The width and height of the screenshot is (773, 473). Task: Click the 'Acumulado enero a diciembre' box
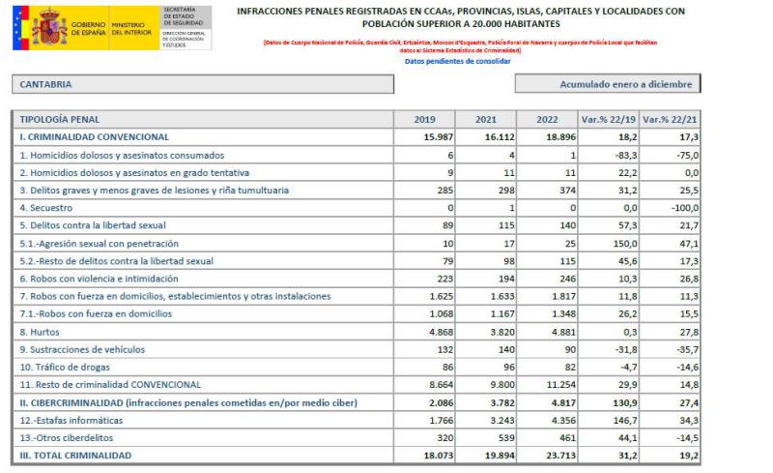tap(608, 84)
